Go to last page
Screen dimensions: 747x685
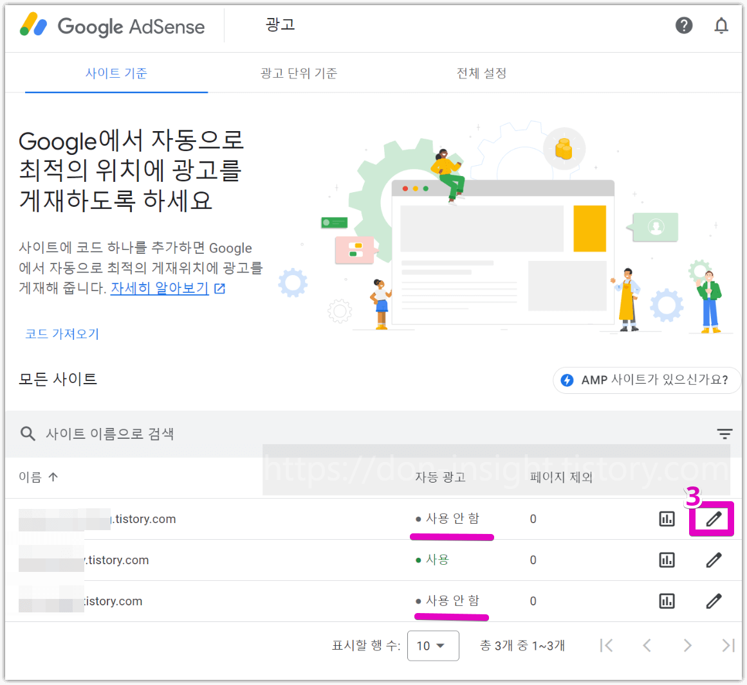(x=728, y=646)
